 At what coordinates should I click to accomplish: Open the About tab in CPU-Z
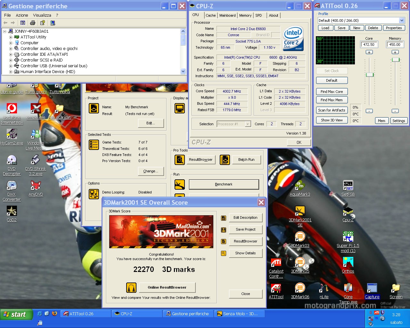(x=274, y=15)
